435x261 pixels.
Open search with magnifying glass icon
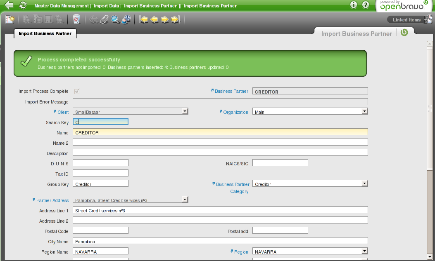pyautogui.click(x=115, y=19)
